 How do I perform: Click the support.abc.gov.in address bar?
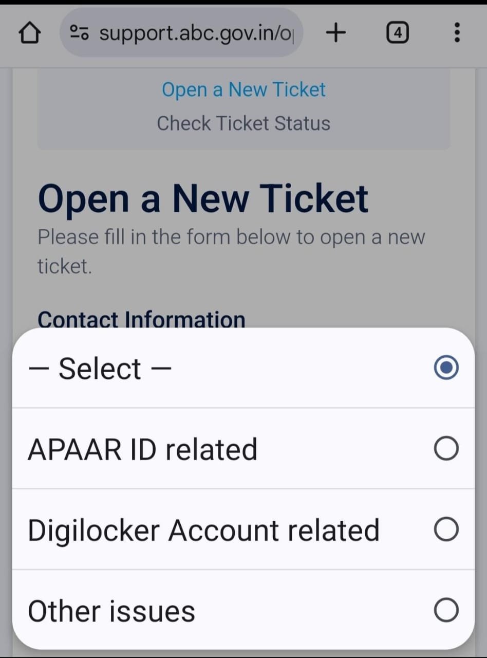(x=181, y=33)
